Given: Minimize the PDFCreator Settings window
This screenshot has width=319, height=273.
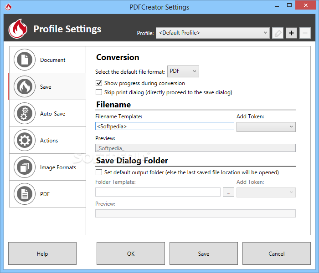Looking at the screenshot, I should 277,5.
